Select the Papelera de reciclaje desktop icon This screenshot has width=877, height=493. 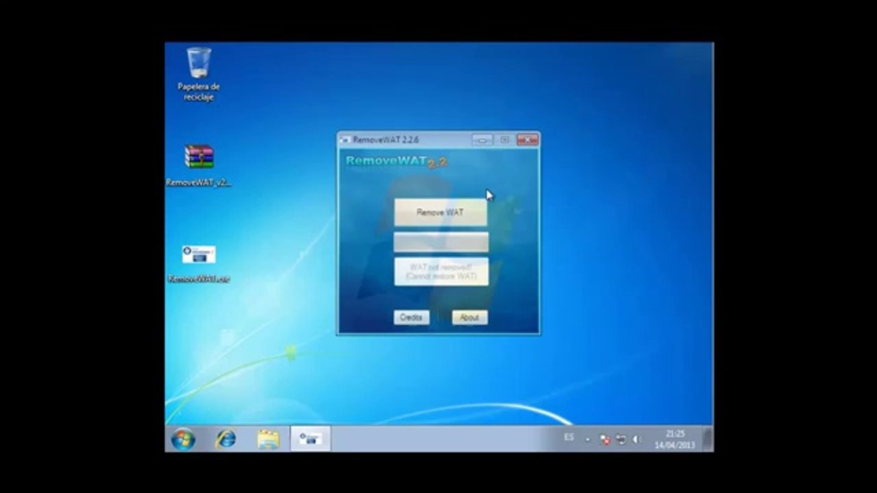[199, 74]
